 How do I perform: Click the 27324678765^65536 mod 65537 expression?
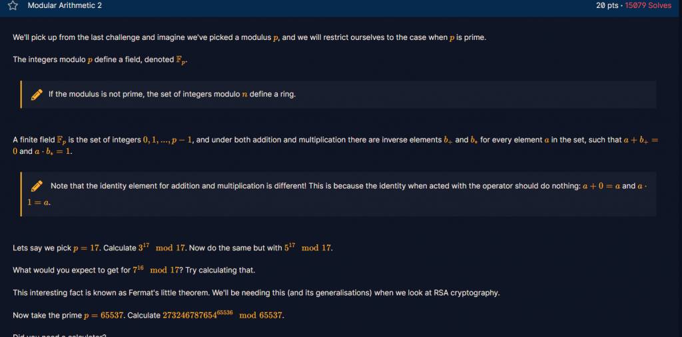223,315
